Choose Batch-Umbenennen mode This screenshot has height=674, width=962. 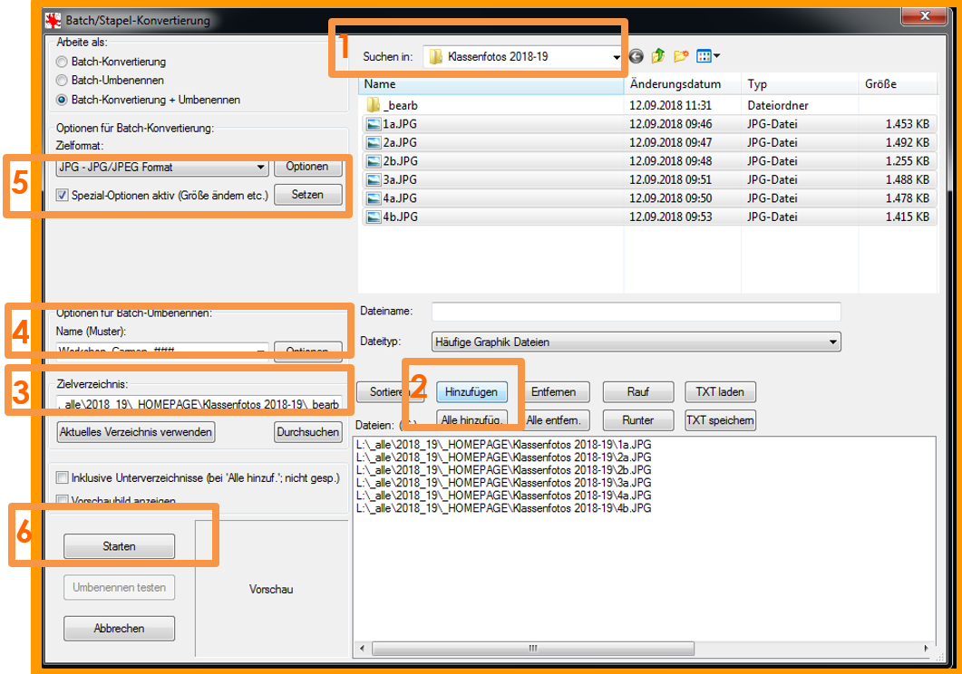click(x=62, y=81)
